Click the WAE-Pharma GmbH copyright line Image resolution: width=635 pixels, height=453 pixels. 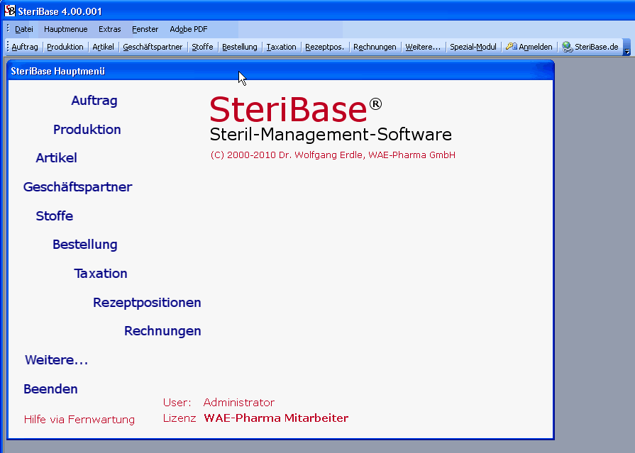pyautogui.click(x=333, y=155)
